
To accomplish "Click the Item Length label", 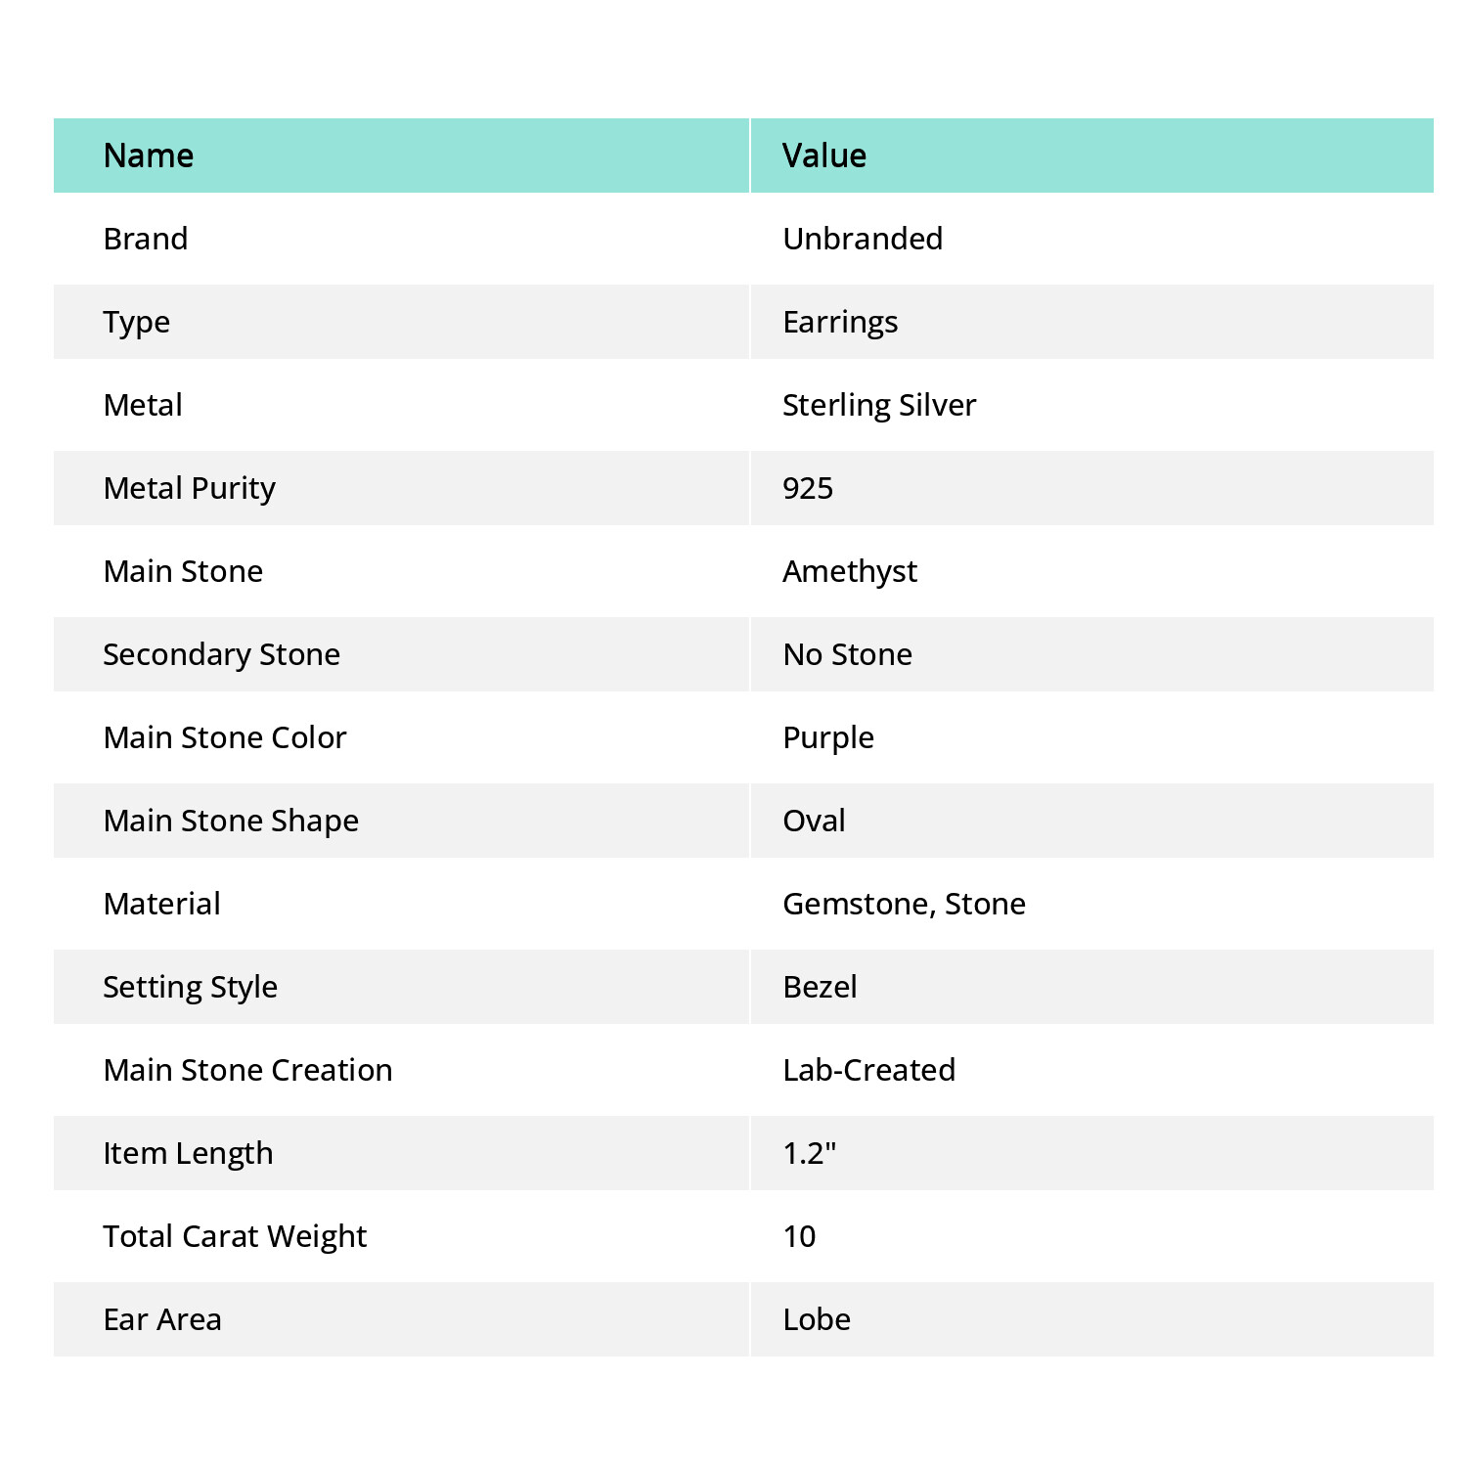I will [188, 1154].
